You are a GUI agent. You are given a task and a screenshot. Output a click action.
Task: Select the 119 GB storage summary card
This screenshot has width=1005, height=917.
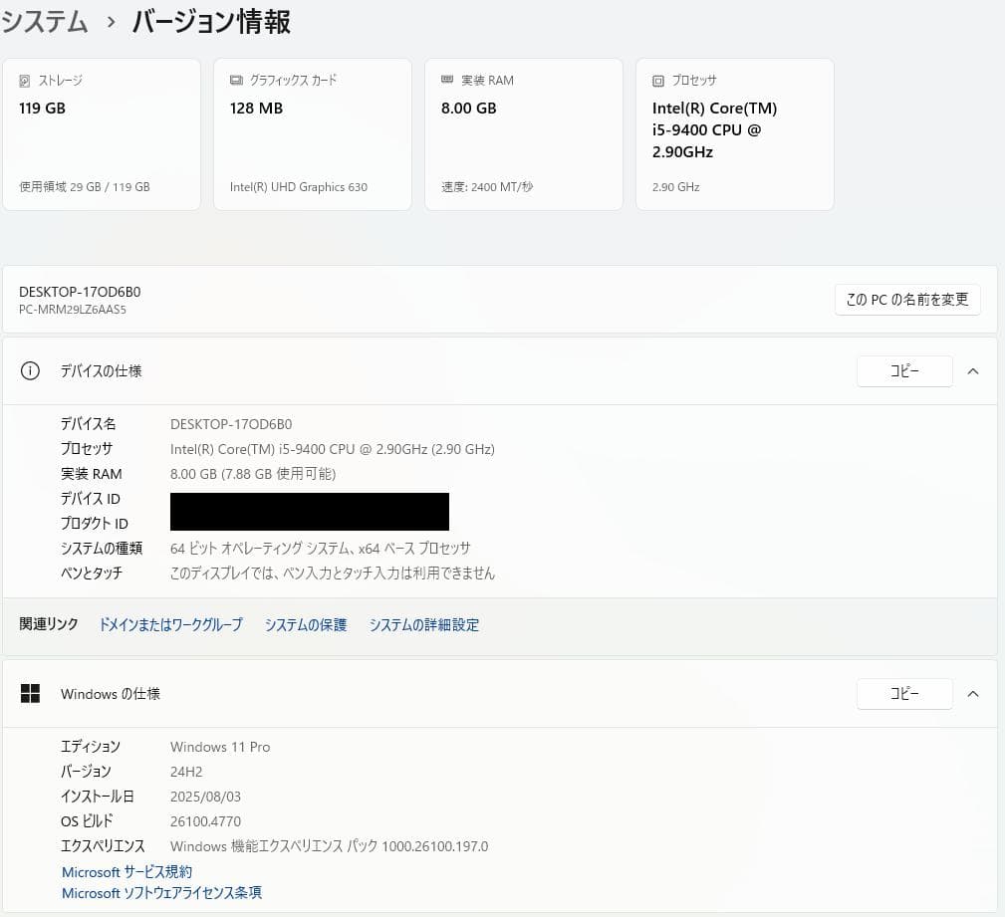pyautogui.click(x=101, y=134)
